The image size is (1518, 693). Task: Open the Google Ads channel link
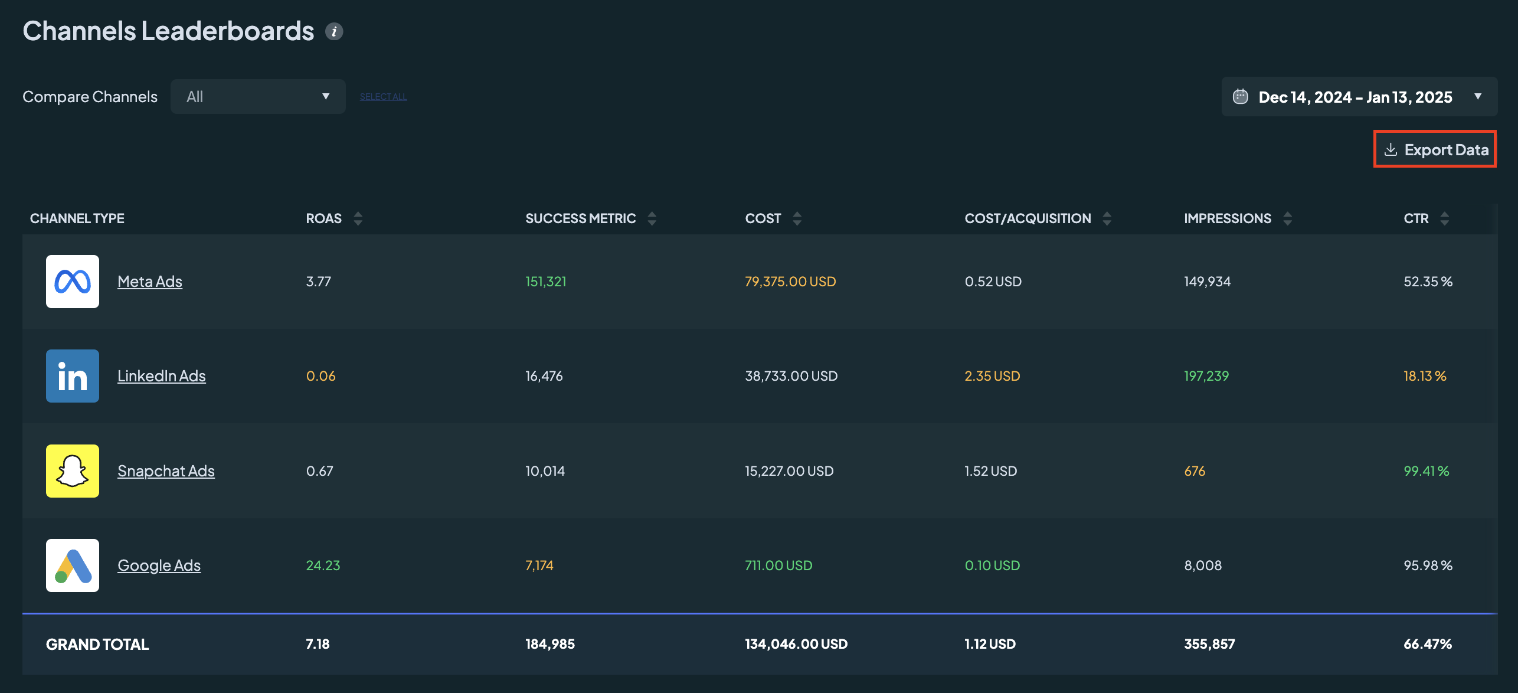pos(159,565)
